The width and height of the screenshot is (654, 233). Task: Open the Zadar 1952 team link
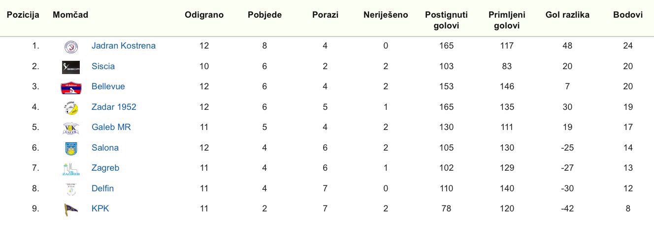click(x=114, y=107)
